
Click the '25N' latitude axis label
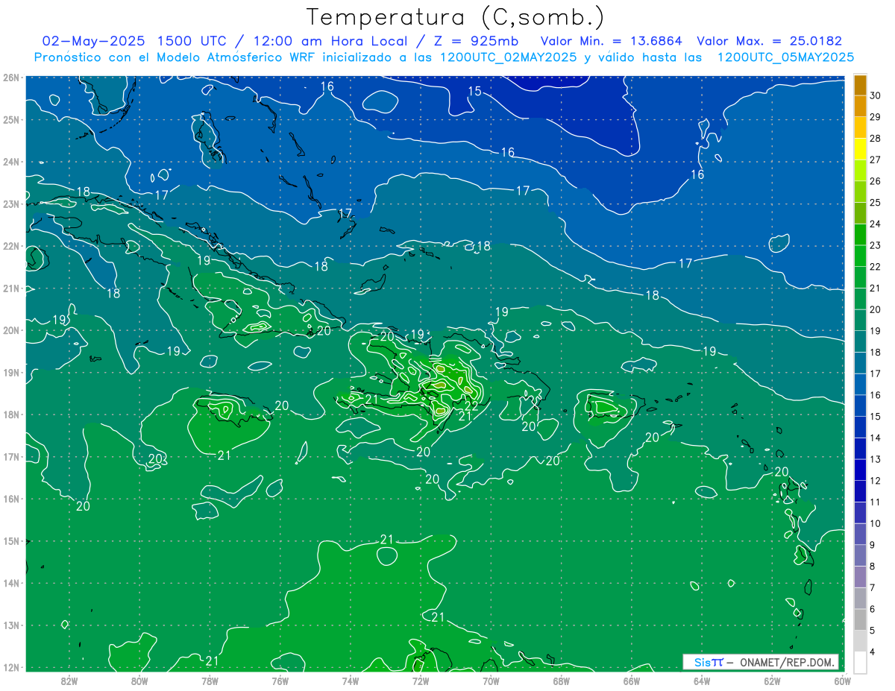[x=11, y=119]
